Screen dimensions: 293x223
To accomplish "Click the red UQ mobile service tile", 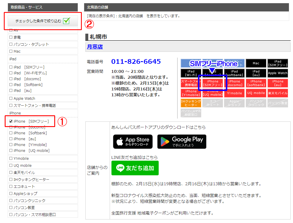I will 256,93.
